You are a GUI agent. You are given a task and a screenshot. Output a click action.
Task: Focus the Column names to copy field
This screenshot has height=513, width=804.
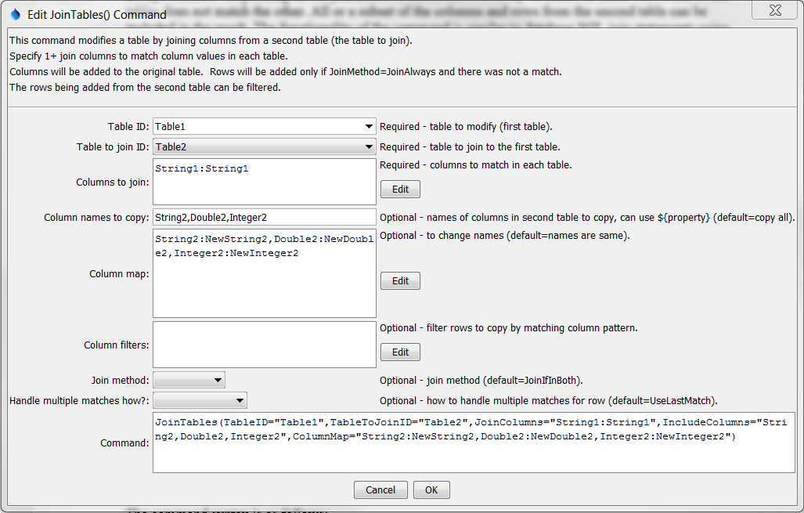coord(265,217)
